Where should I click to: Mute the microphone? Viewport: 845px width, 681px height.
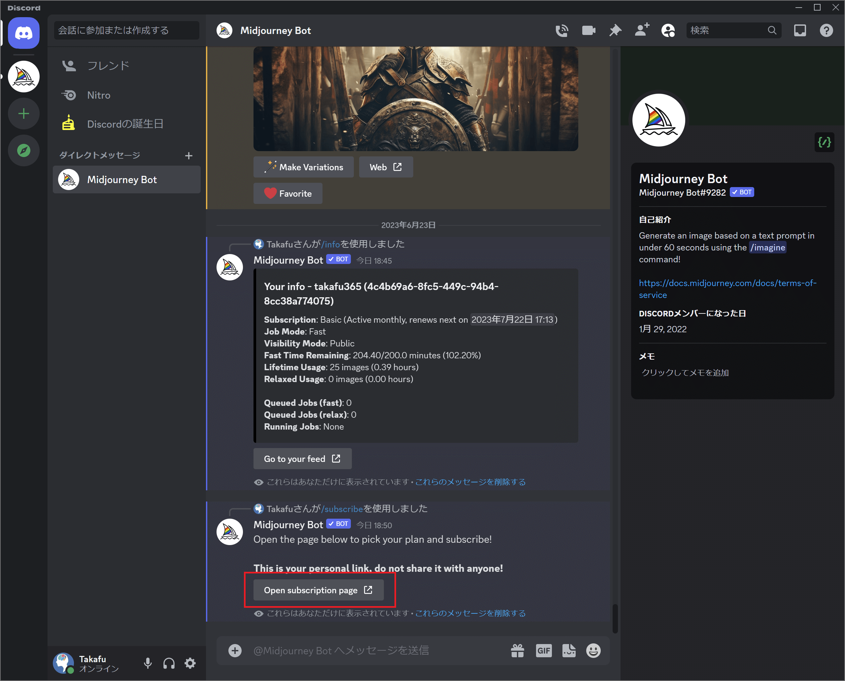point(148,663)
